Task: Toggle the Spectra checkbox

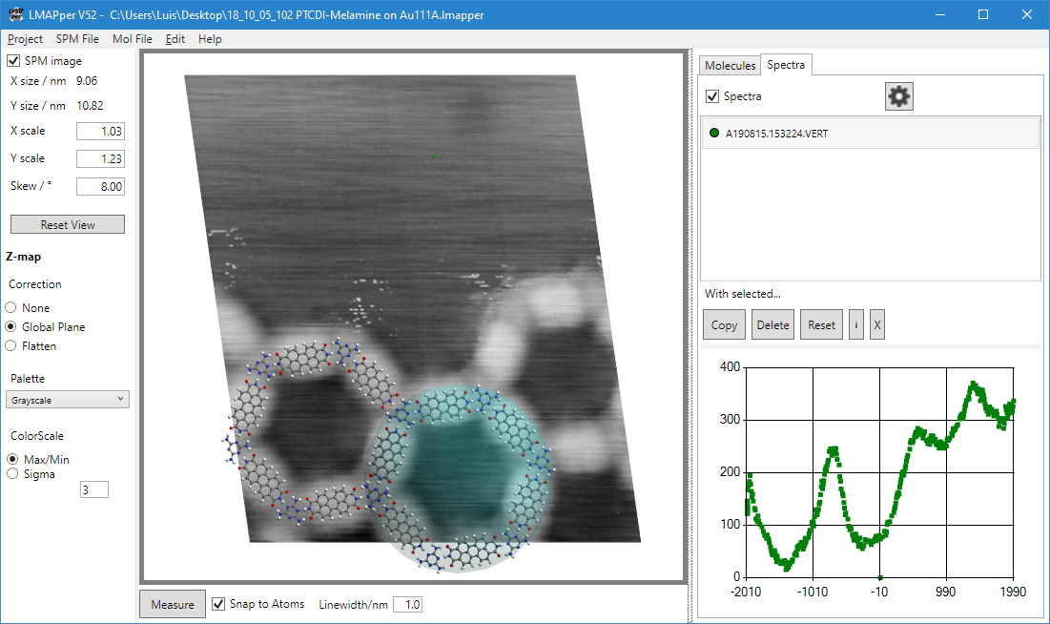Action: pos(712,96)
